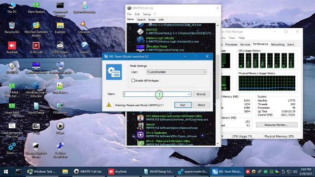Click Resource Monitor button in Task Manager

click(277, 125)
